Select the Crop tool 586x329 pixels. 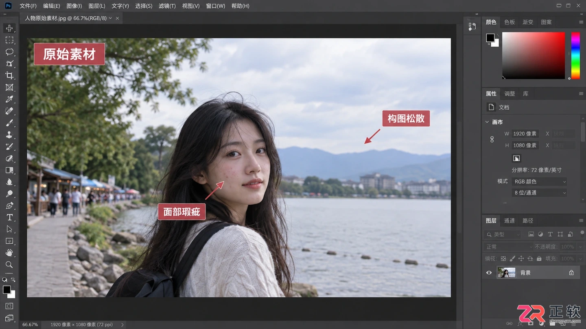pyautogui.click(x=9, y=76)
